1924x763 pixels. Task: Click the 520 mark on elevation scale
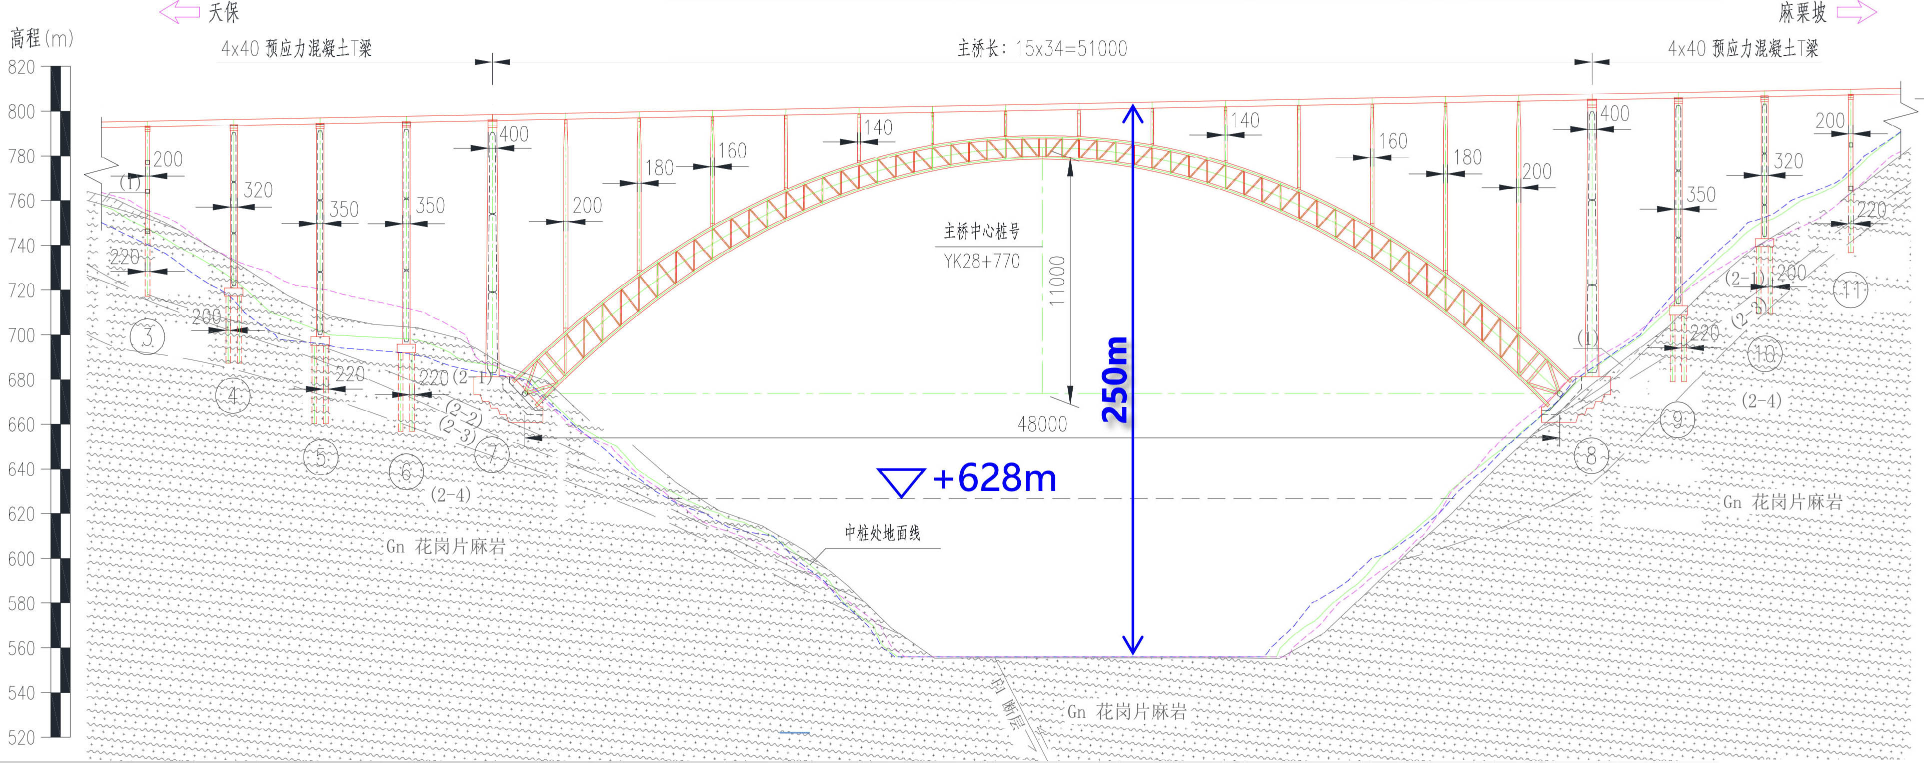(x=22, y=737)
